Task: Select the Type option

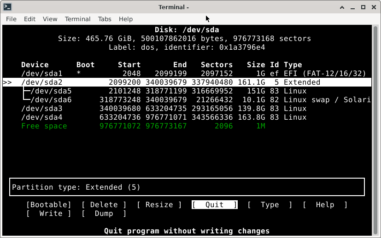Action: tap(270, 205)
